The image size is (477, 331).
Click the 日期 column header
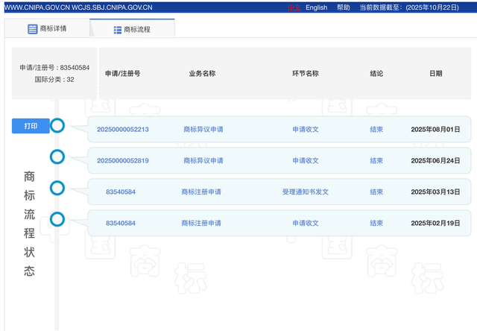coord(435,74)
